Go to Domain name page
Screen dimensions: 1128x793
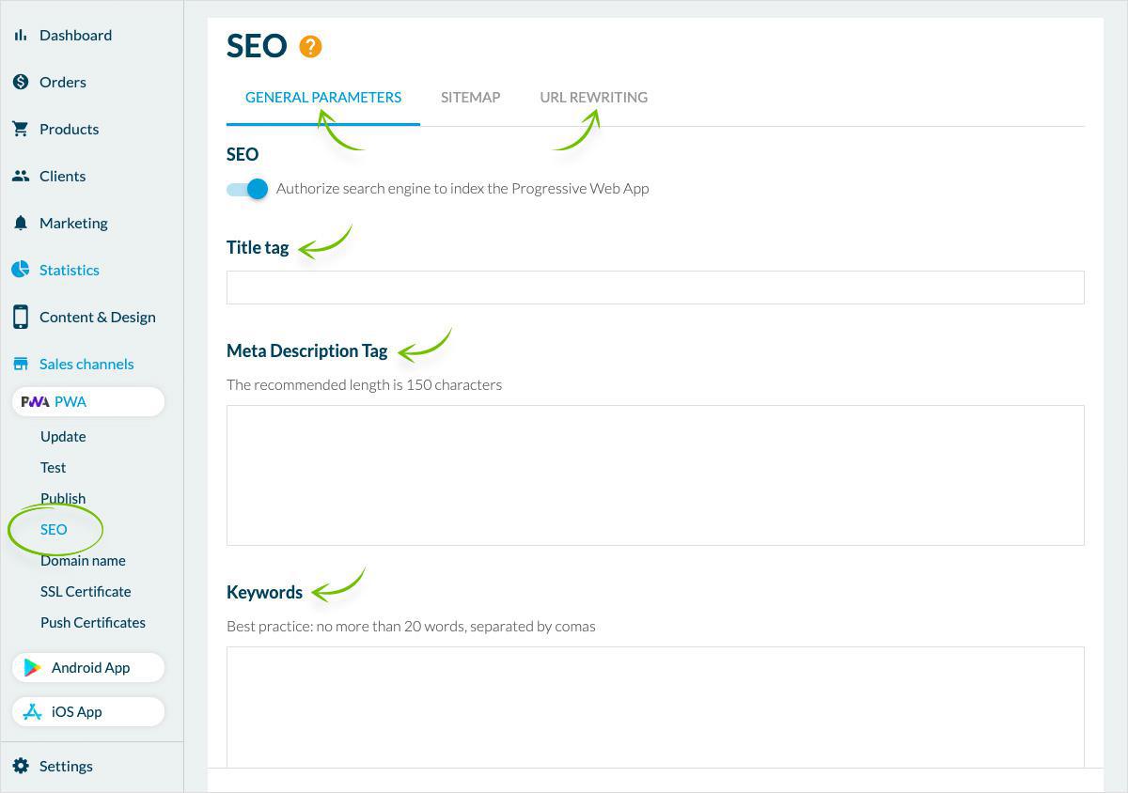tap(83, 560)
